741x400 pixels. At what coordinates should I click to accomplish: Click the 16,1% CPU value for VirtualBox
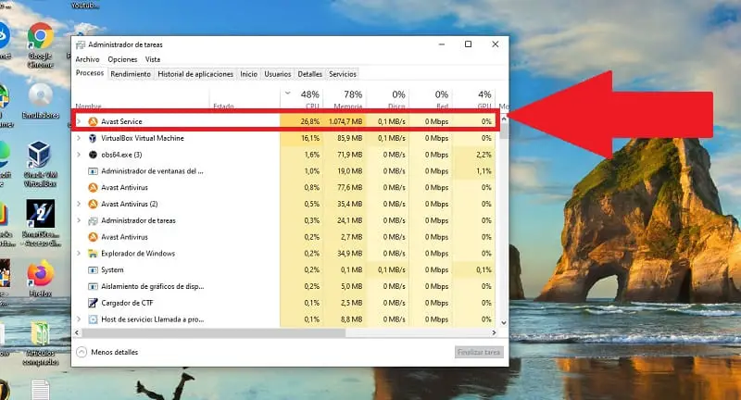(310, 138)
